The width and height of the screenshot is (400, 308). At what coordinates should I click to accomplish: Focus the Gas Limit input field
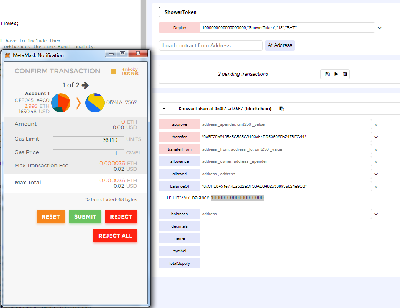(88, 140)
